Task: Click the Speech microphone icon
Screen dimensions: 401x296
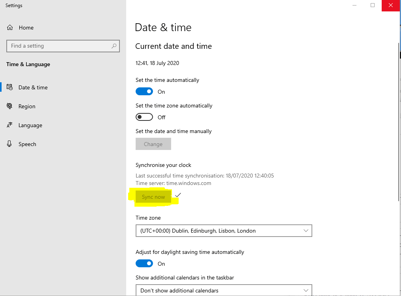Action: 9,144
